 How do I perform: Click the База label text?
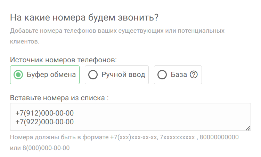179,75
